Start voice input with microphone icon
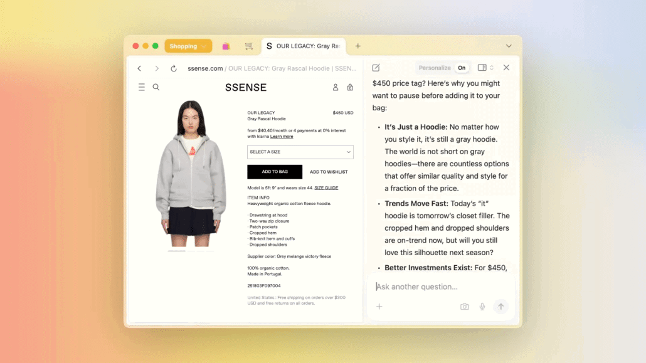The height and width of the screenshot is (363, 646). tap(482, 307)
